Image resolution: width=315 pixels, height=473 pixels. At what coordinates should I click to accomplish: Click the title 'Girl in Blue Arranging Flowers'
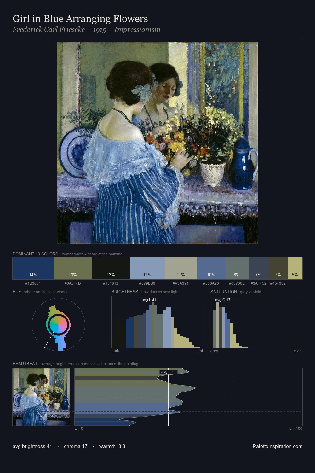[80, 19]
